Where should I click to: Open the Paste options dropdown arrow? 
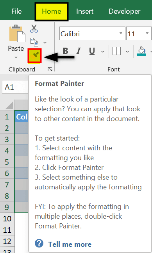tap(16, 57)
